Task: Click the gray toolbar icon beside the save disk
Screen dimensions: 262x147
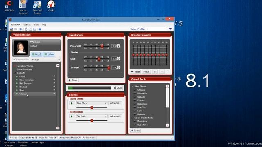Action: click(x=16, y=29)
